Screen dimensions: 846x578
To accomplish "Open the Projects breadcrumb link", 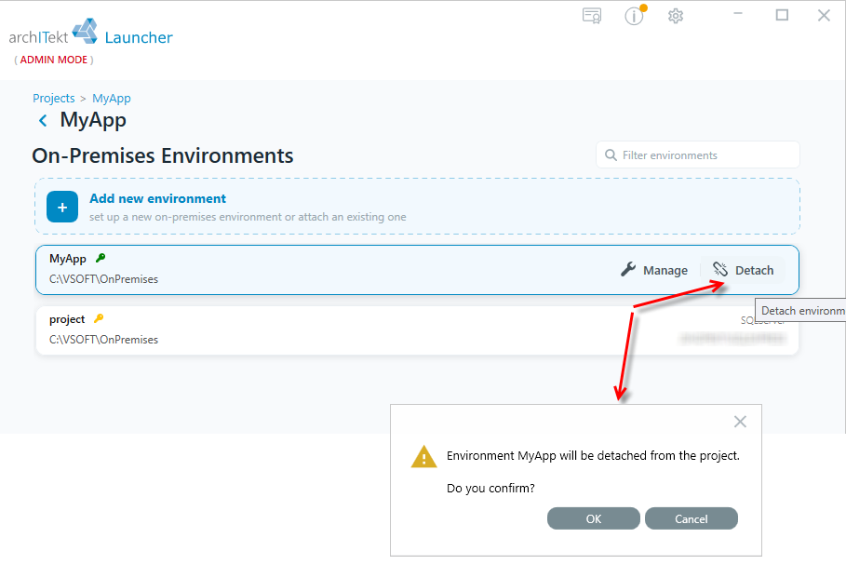I will tap(53, 99).
